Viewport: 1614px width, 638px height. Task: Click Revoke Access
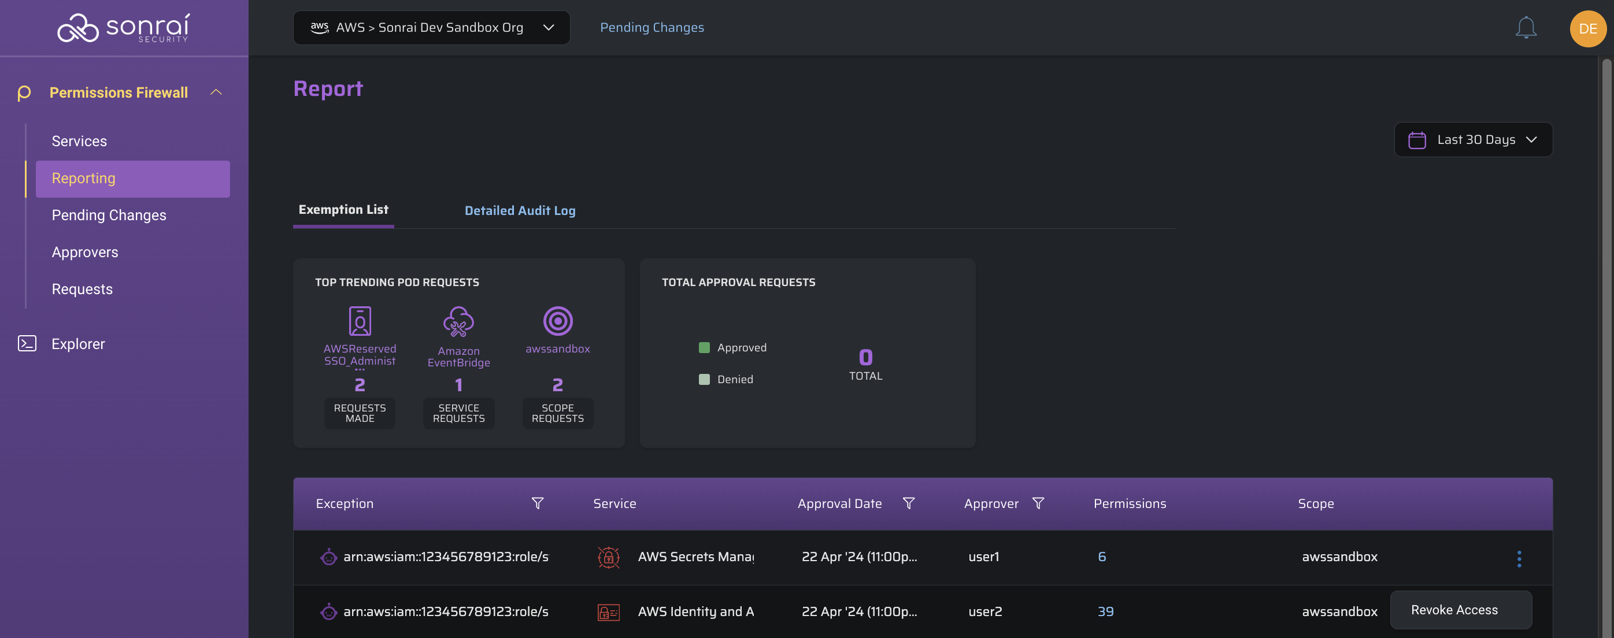pyautogui.click(x=1460, y=610)
